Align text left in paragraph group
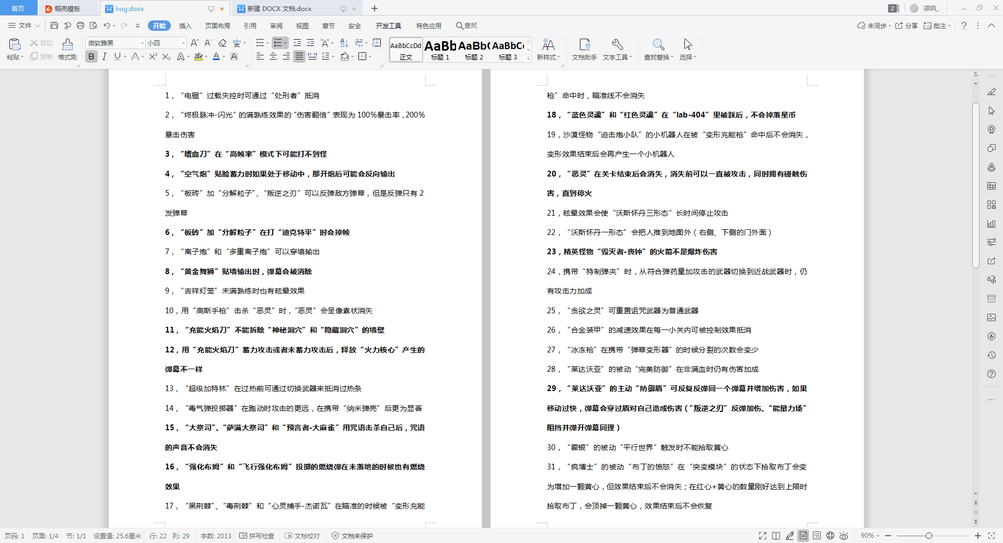The width and height of the screenshot is (1003, 543). click(x=260, y=56)
